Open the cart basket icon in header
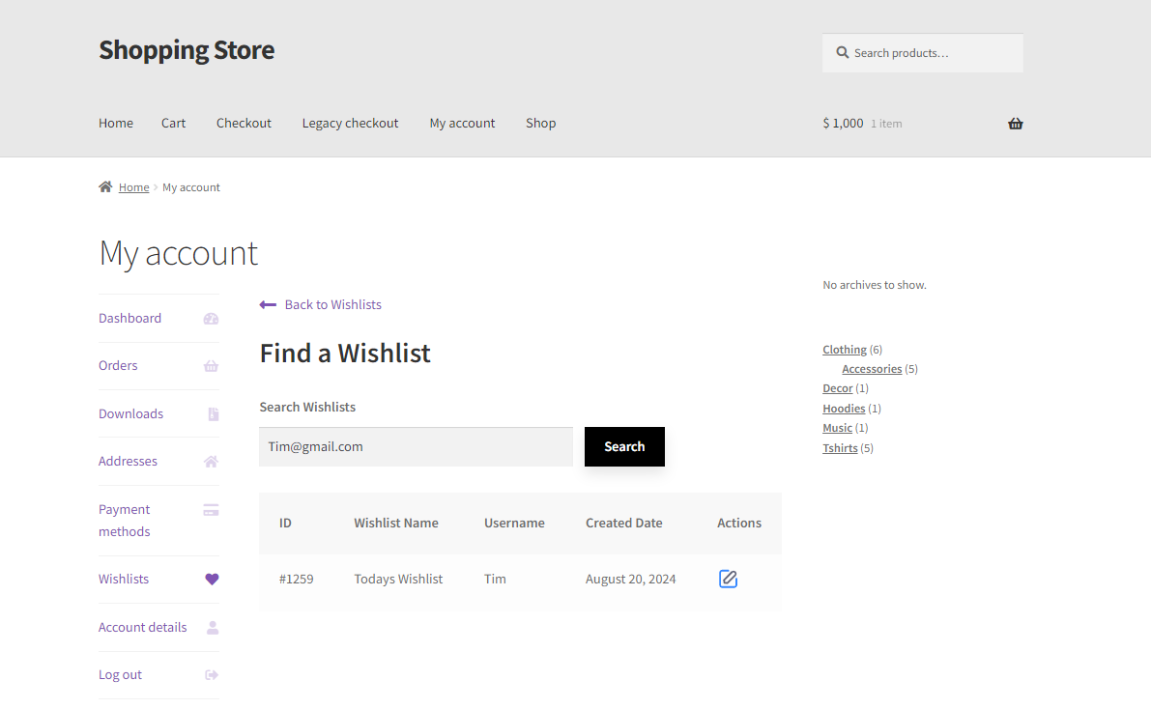The height and width of the screenshot is (709, 1151). pos(1015,124)
